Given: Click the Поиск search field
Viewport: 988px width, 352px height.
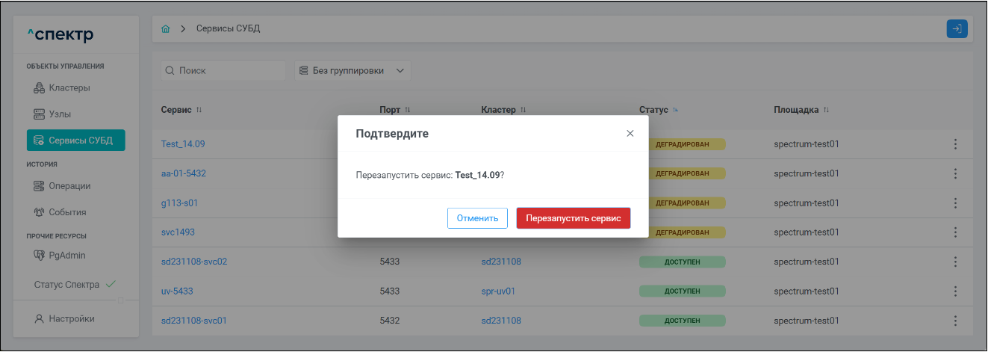Looking at the screenshot, I should pyautogui.click(x=223, y=70).
